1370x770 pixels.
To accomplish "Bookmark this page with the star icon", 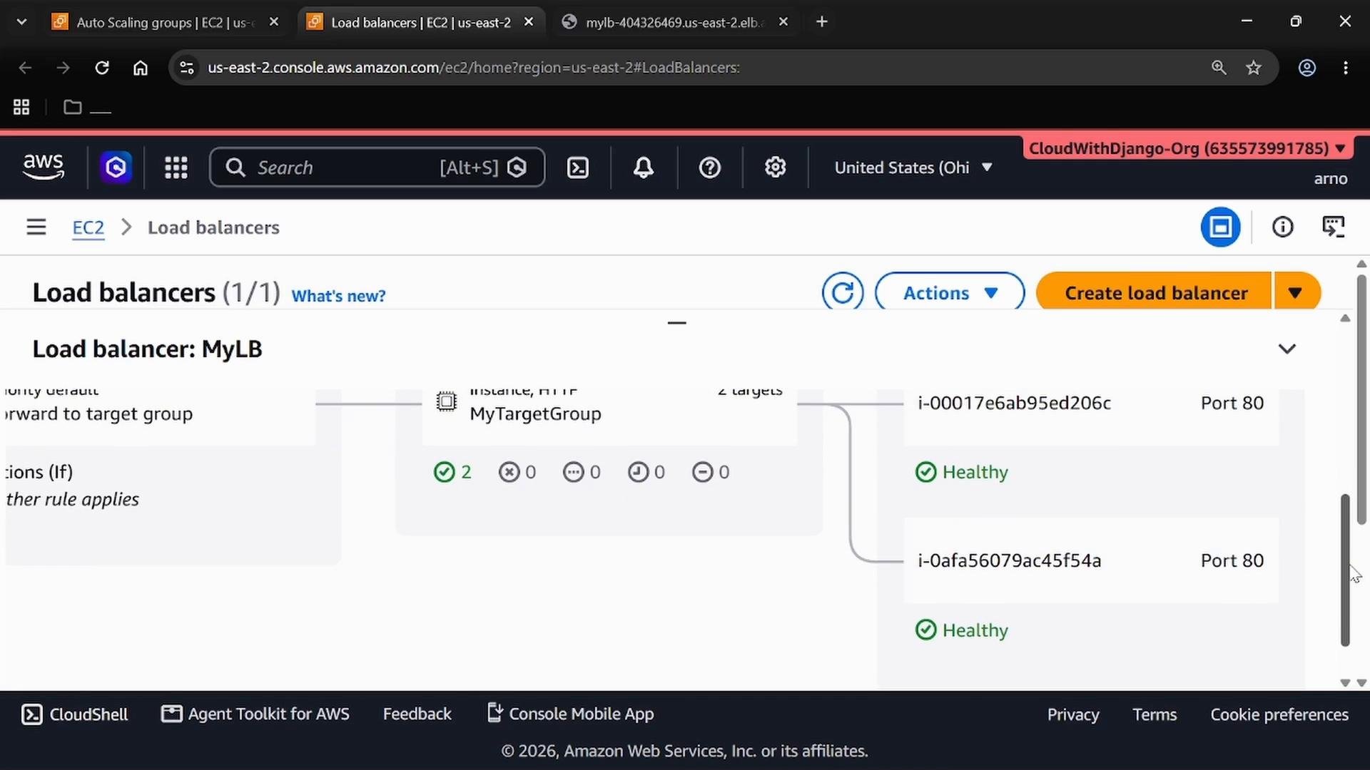I will [x=1254, y=68].
